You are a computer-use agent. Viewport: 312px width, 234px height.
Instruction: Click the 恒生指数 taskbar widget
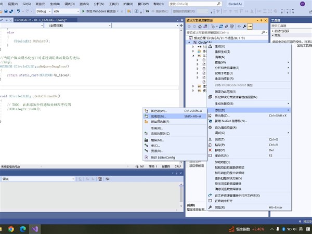[246, 229]
